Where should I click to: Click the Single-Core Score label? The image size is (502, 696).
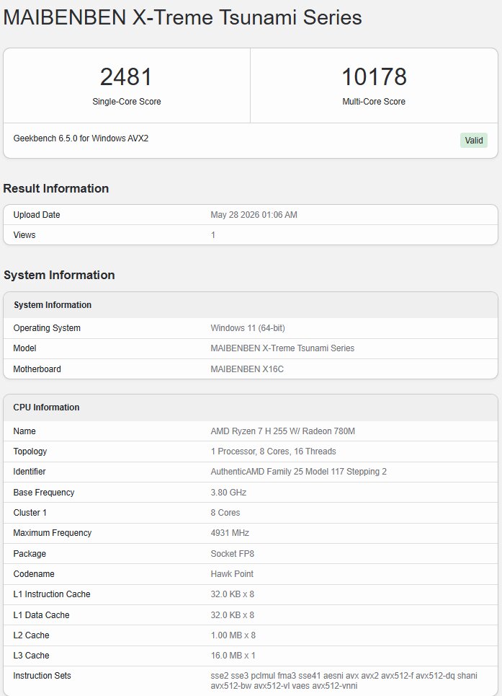pyautogui.click(x=126, y=102)
